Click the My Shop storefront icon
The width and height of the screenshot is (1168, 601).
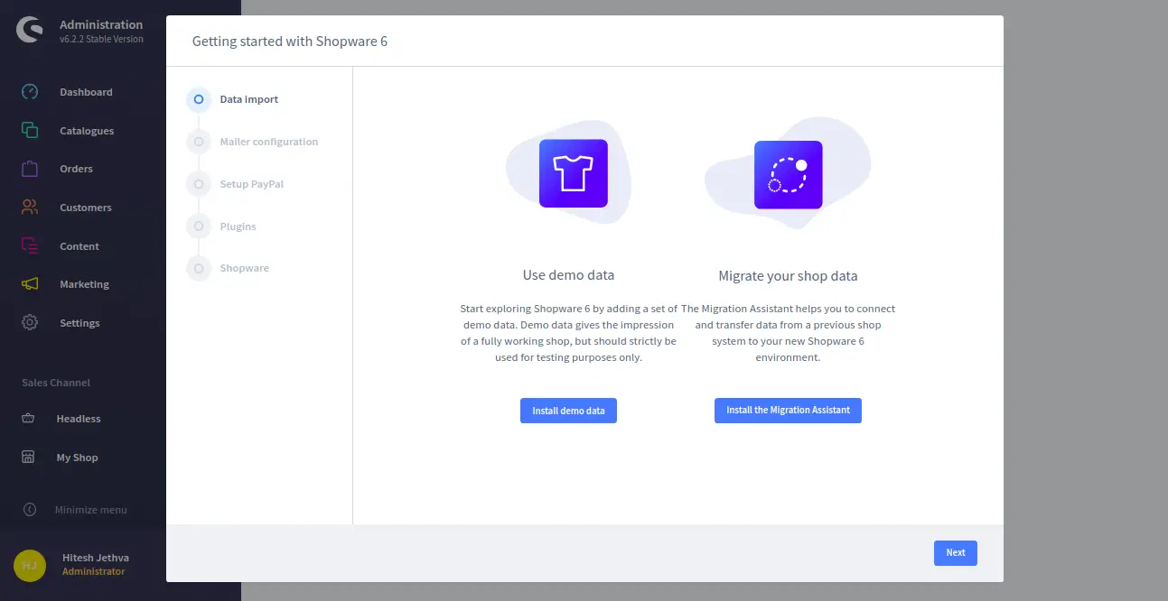(x=28, y=458)
